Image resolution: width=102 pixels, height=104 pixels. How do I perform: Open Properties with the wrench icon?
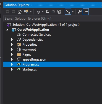pos(79,12)
